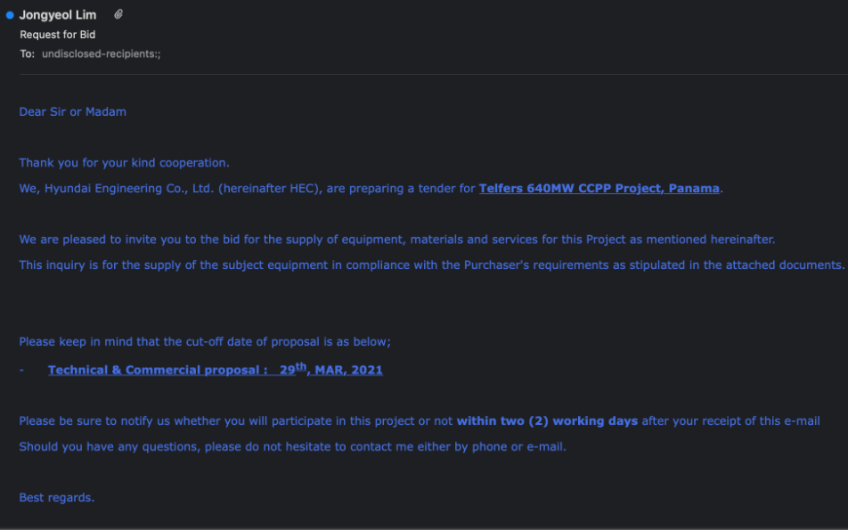
Task: Click the Thank you for your kind cooperation line
Action: point(125,163)
